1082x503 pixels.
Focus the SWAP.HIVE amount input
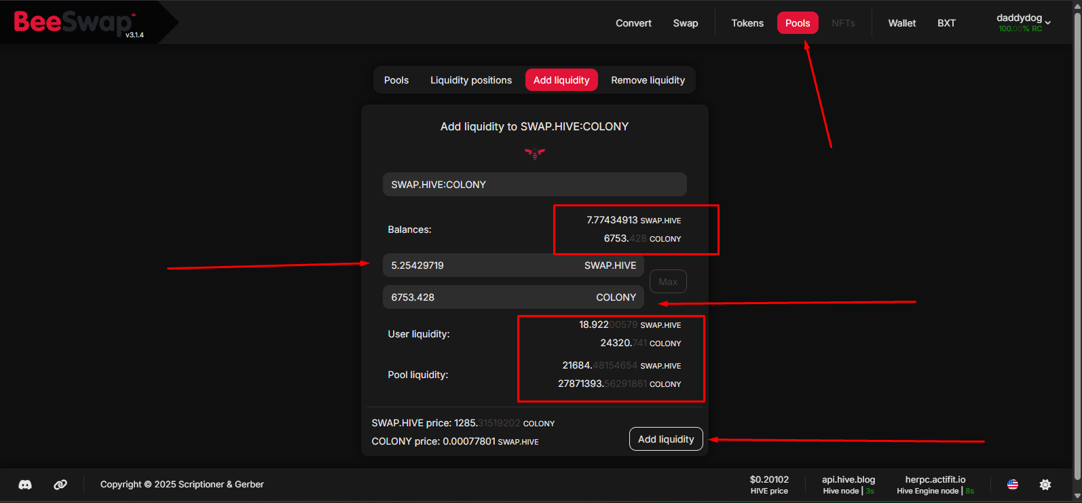pyautogui.click(x=513, y=265)
